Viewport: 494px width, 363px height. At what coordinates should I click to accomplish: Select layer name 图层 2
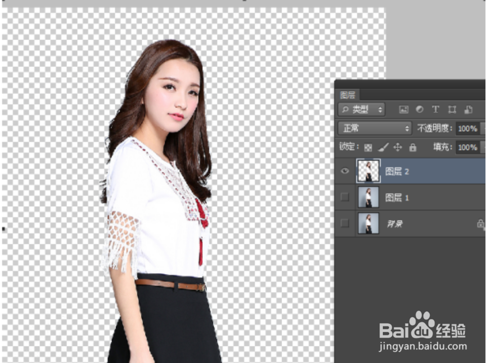pyautogui.click(x=397, y=172)
